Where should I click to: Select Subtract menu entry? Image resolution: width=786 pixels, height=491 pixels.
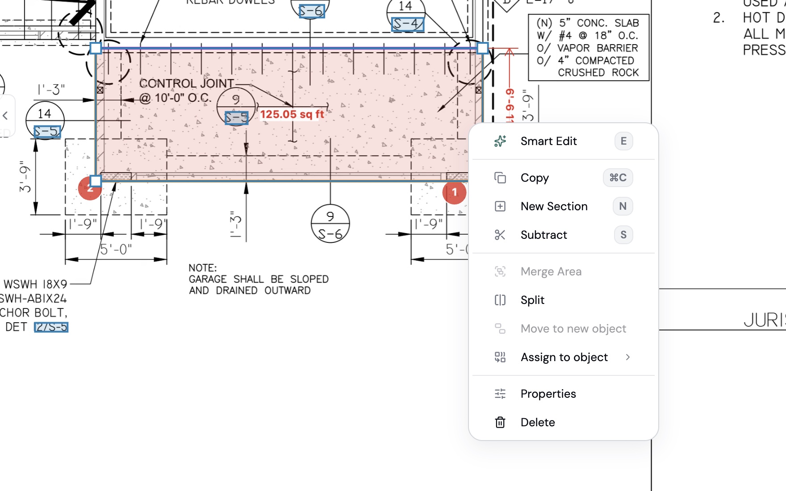564,235
